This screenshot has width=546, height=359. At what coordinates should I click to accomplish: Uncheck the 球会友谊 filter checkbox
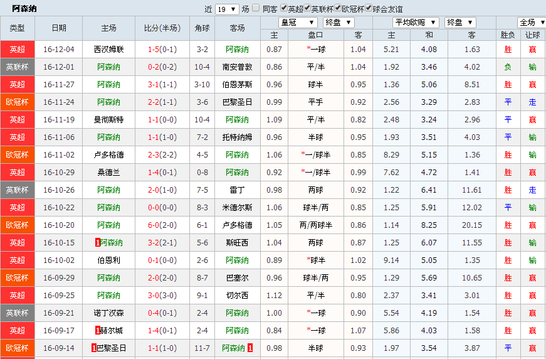pyautogui.click(x=369, y=8)
